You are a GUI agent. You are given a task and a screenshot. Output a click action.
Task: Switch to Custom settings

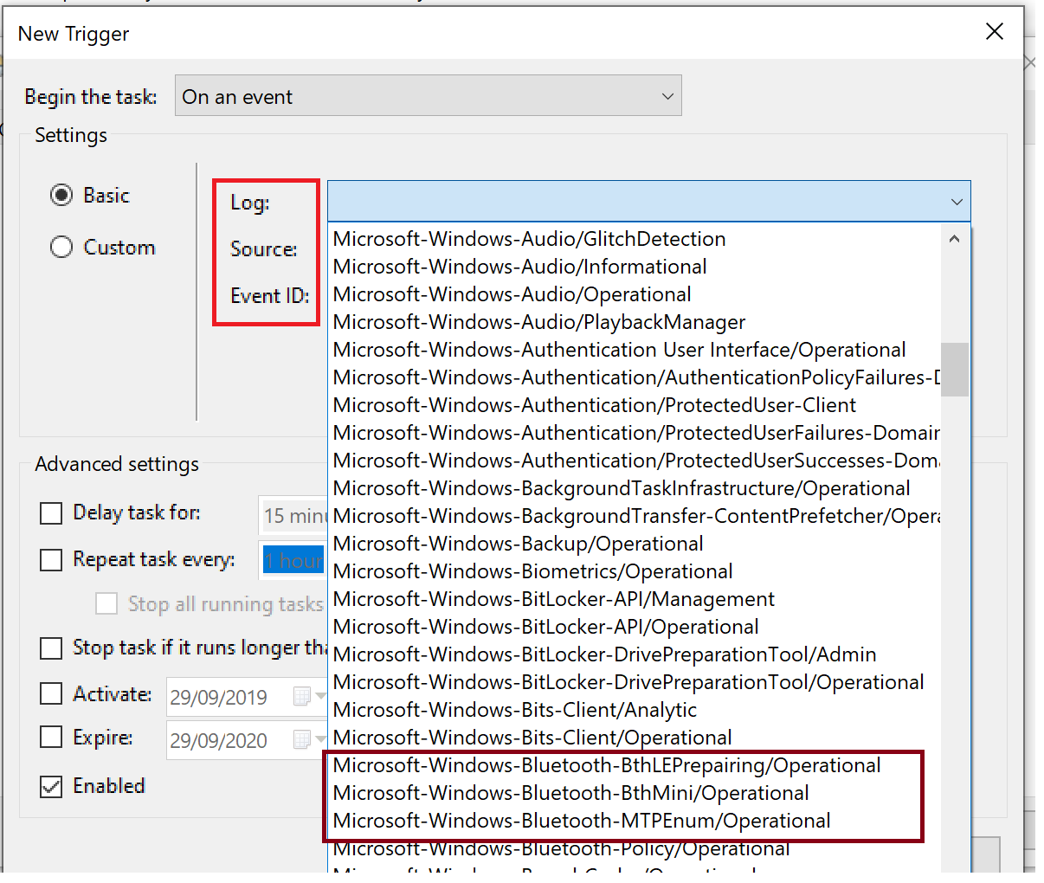(x=60, y=247)
